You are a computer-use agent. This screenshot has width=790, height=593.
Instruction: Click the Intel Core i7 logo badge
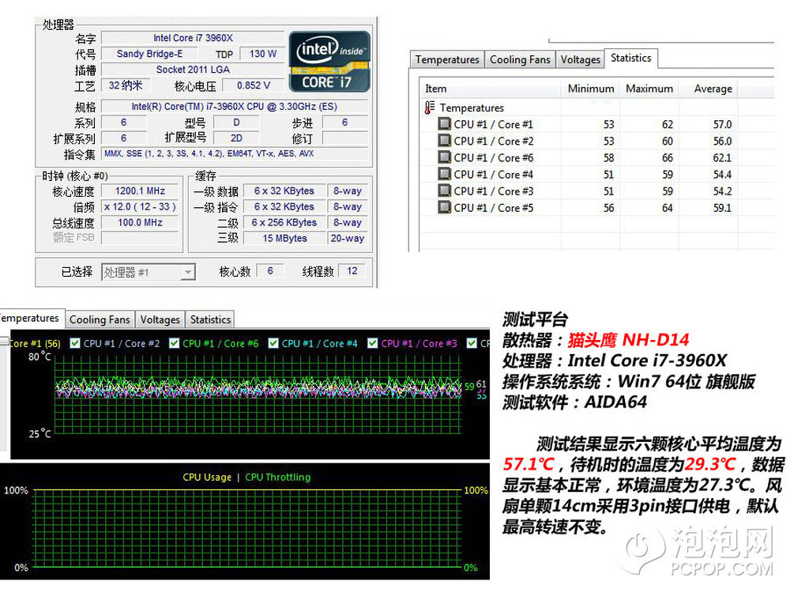pyautogui.click(x=329, y=62)
